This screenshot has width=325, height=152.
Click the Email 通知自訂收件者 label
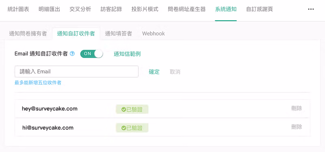coord(41,54)
